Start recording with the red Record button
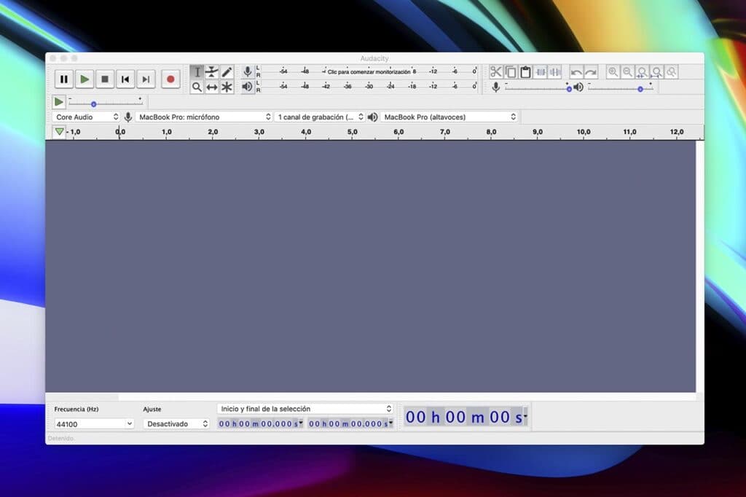The image size is (746, 497). [x=170, y=79]
